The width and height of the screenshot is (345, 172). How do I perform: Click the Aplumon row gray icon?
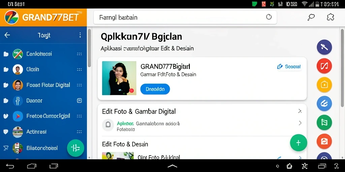[x=108, y=125]
